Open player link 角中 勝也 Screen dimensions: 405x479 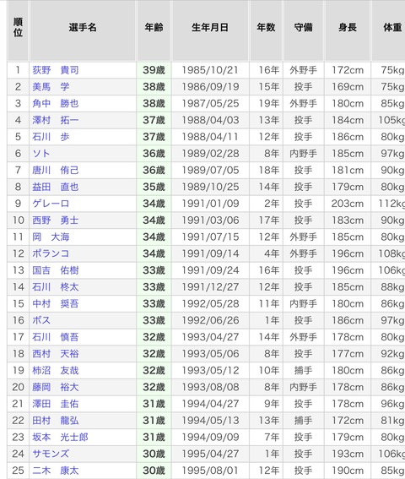click(56, 103)
